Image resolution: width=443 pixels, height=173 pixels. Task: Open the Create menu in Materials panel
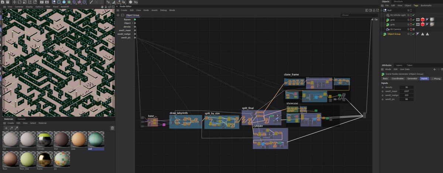11,123
